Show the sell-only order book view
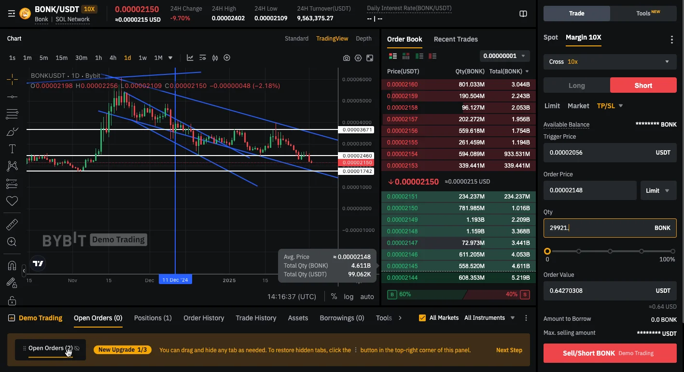The height and width of the screenshot is (372, 684). [432, 56]
